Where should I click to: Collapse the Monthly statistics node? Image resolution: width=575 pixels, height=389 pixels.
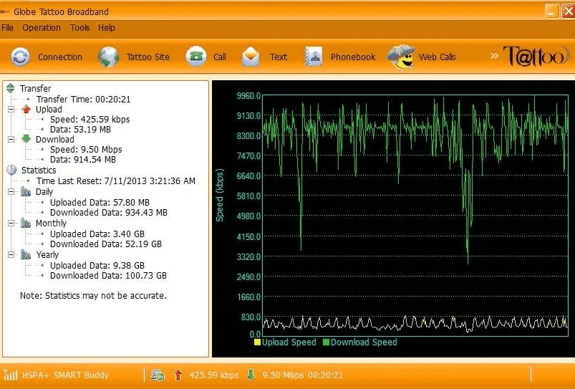click(11, 223)
